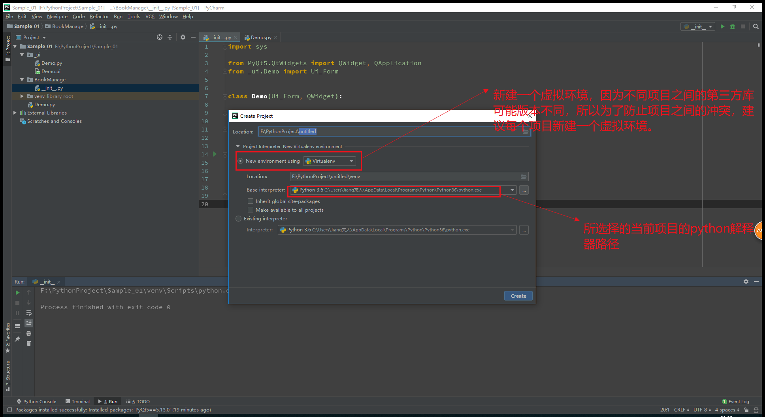Viewport: 765px width, 417px height.
Task: Check Make available to all projects
Action: 251,210
